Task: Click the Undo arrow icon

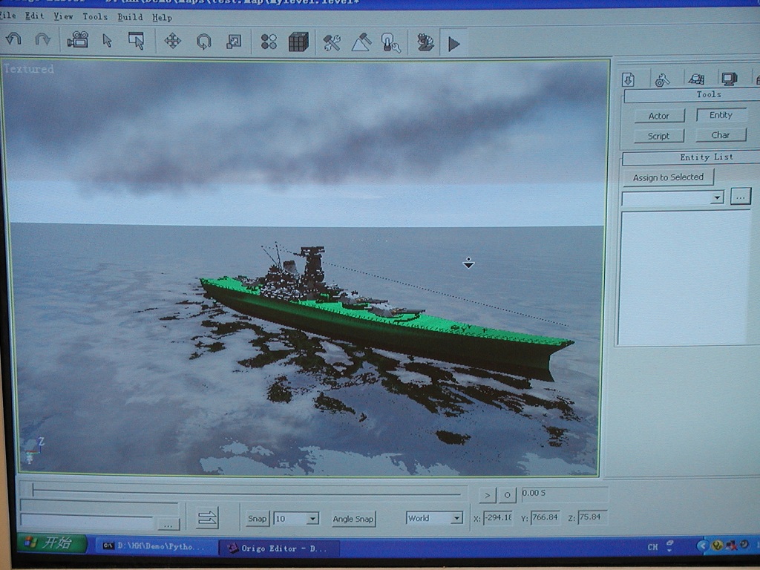Action: 13,40
